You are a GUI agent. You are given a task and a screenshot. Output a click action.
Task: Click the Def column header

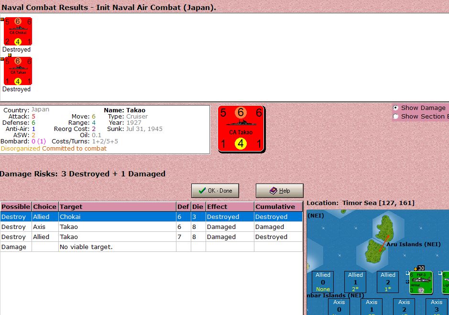tap(183, 207)
